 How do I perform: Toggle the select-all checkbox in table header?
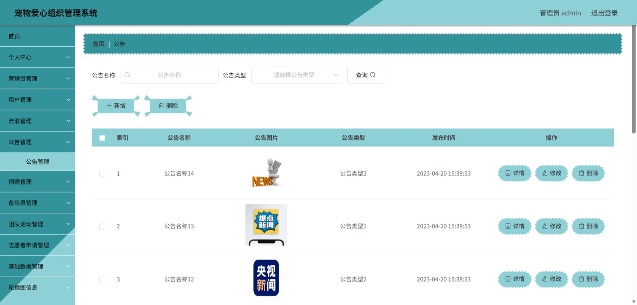(102, 138)
